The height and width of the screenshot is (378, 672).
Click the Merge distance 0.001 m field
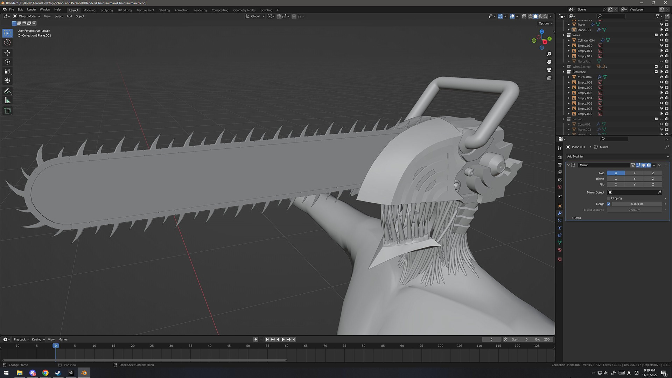coord(637,204)
